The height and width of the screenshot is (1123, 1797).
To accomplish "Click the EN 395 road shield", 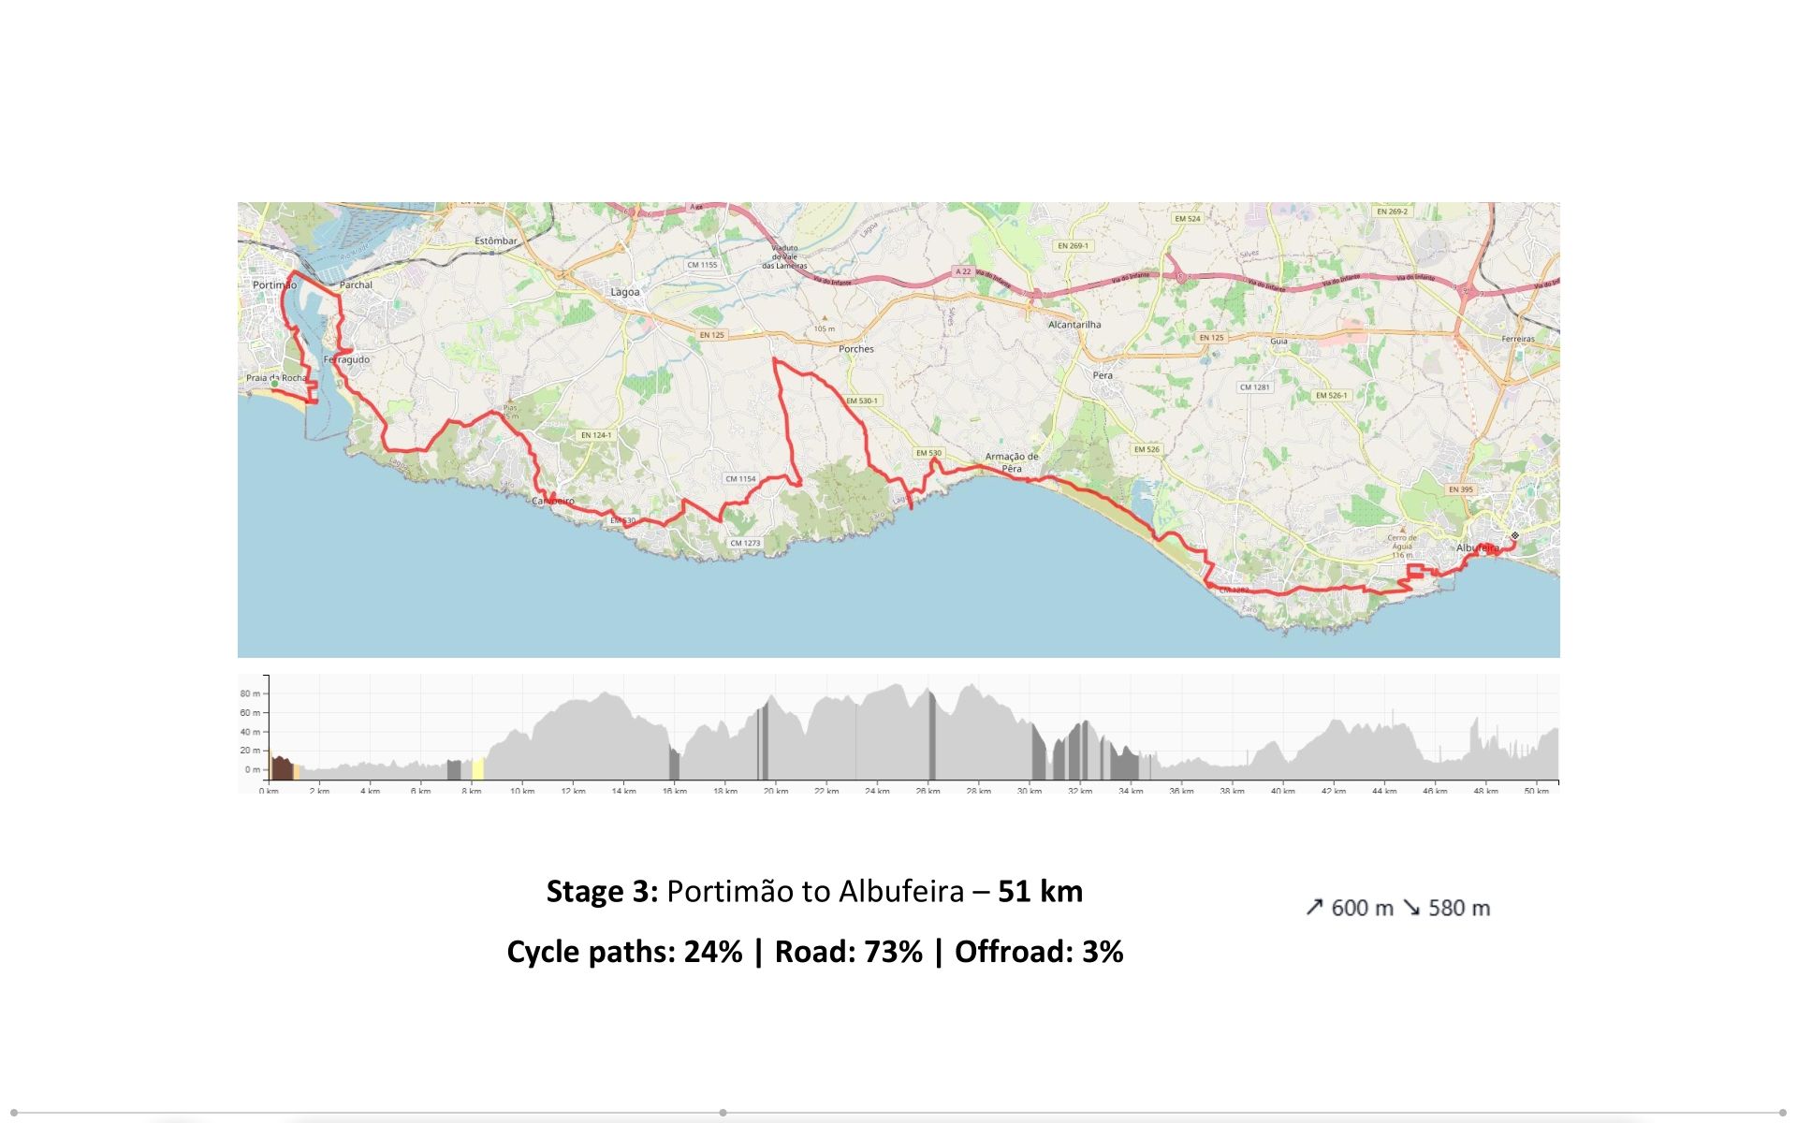I will pyautogui.click(x=1460, y=489).
